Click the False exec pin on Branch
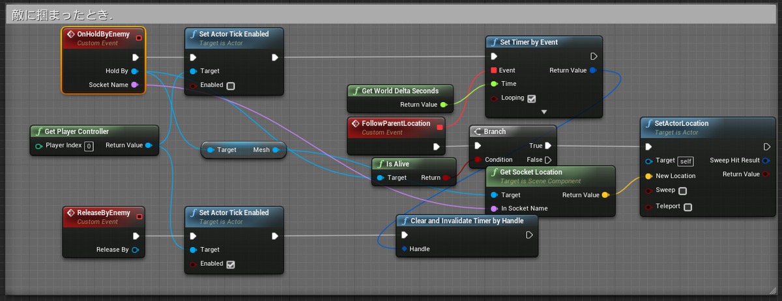Viewport: 782px width, 301px height. point(548,159)
